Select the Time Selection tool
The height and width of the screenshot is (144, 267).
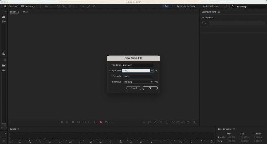click(x=74, y=6)
